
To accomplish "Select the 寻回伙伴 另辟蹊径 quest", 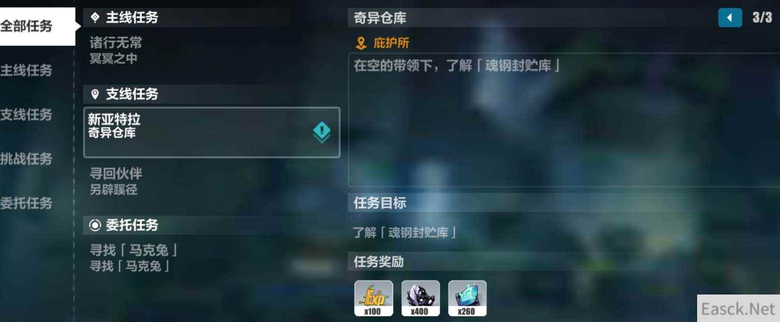I will click(x=211, y=181).
